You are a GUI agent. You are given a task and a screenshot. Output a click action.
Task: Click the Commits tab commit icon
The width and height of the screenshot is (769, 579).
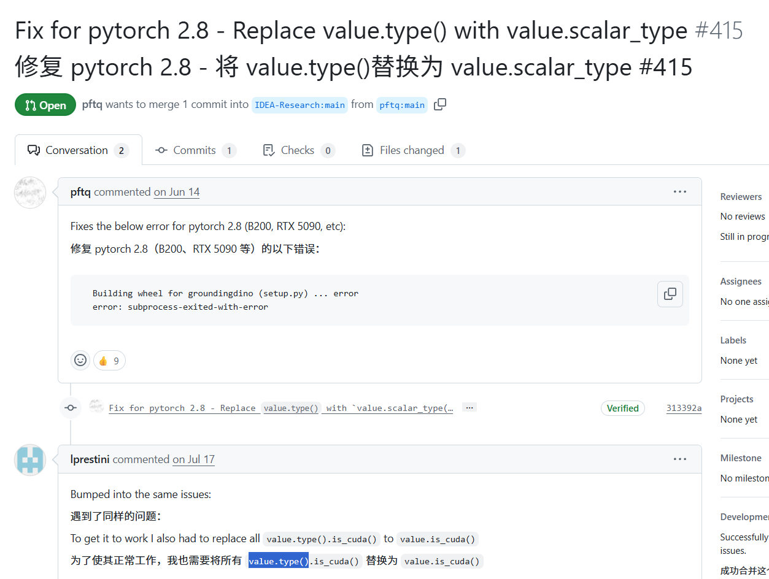click(x=161, y=150)
